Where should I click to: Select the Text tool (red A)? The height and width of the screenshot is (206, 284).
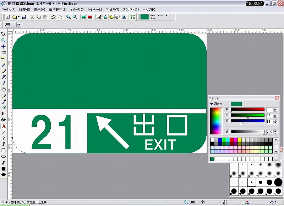[x=4, y=126]
